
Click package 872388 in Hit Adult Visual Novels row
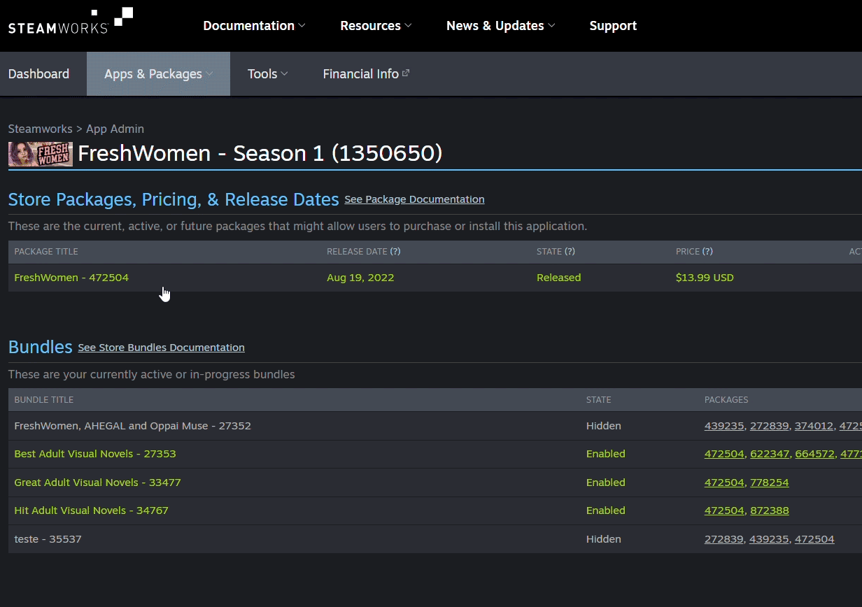[x=770, y=510]
